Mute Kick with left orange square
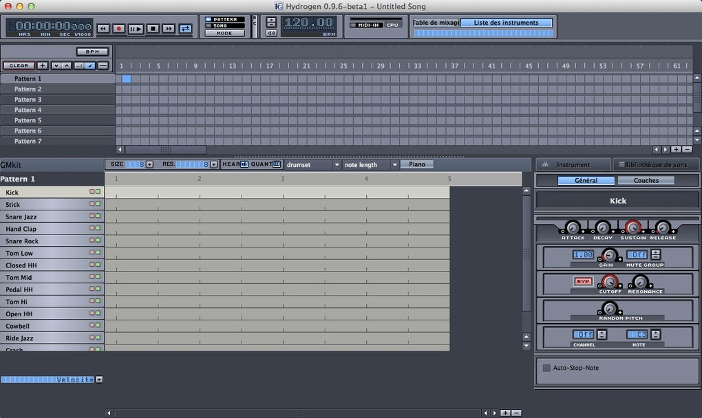This screenshot has width=702, height=418. pyautogui.click(x=92, y=191)
